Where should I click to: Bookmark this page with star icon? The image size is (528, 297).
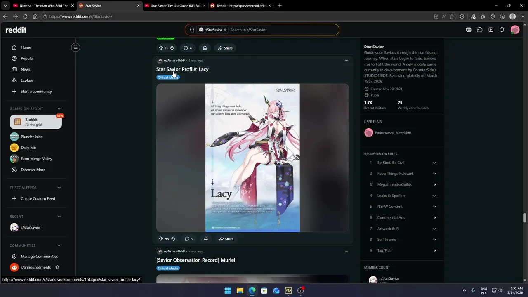click(x=452, y=16)
